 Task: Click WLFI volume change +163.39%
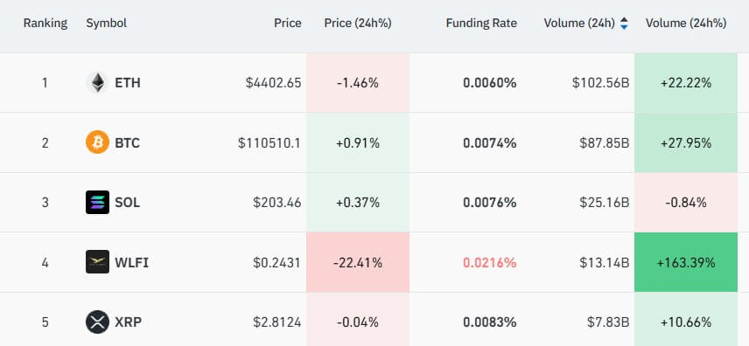(686, 262)
